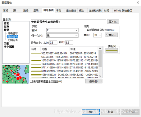This screenshot has width=141, height=117.
Task: Select 多个属性 in the display list
Action: (x=9, y=47)
